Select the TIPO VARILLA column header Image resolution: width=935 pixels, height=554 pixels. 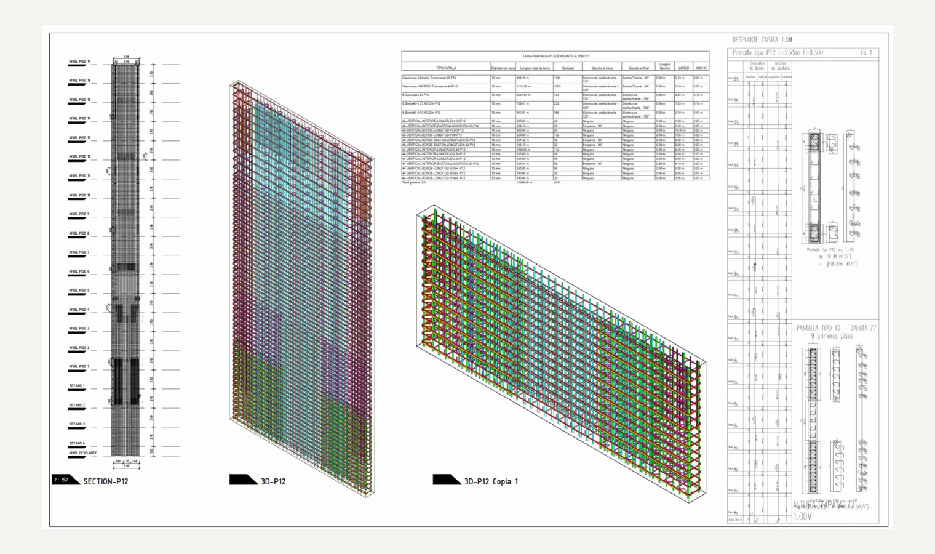coord(446,68)
